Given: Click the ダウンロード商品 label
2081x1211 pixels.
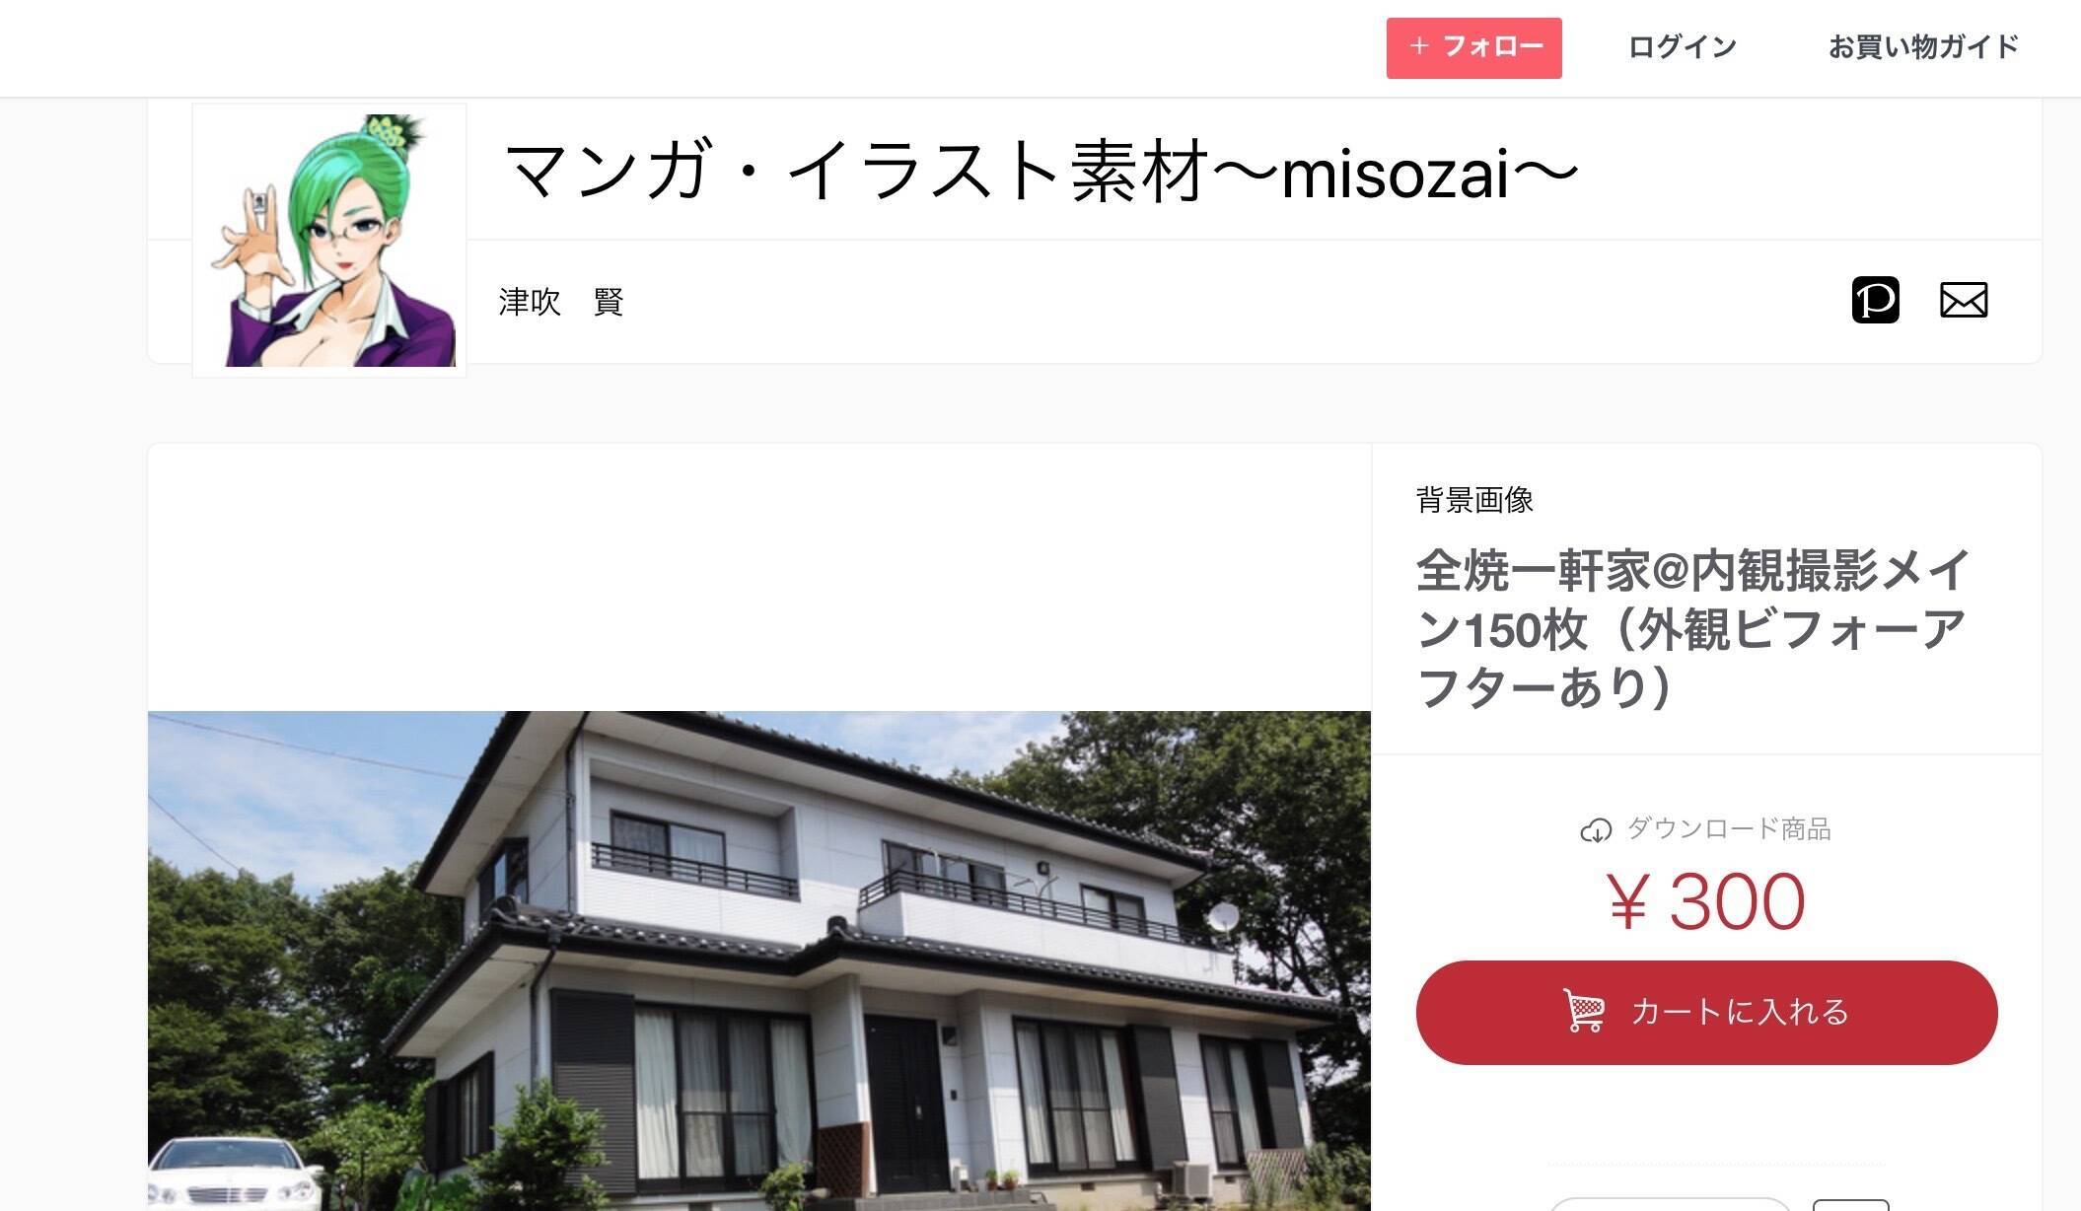Looking at the screenshot, I should pos(1728,829).
